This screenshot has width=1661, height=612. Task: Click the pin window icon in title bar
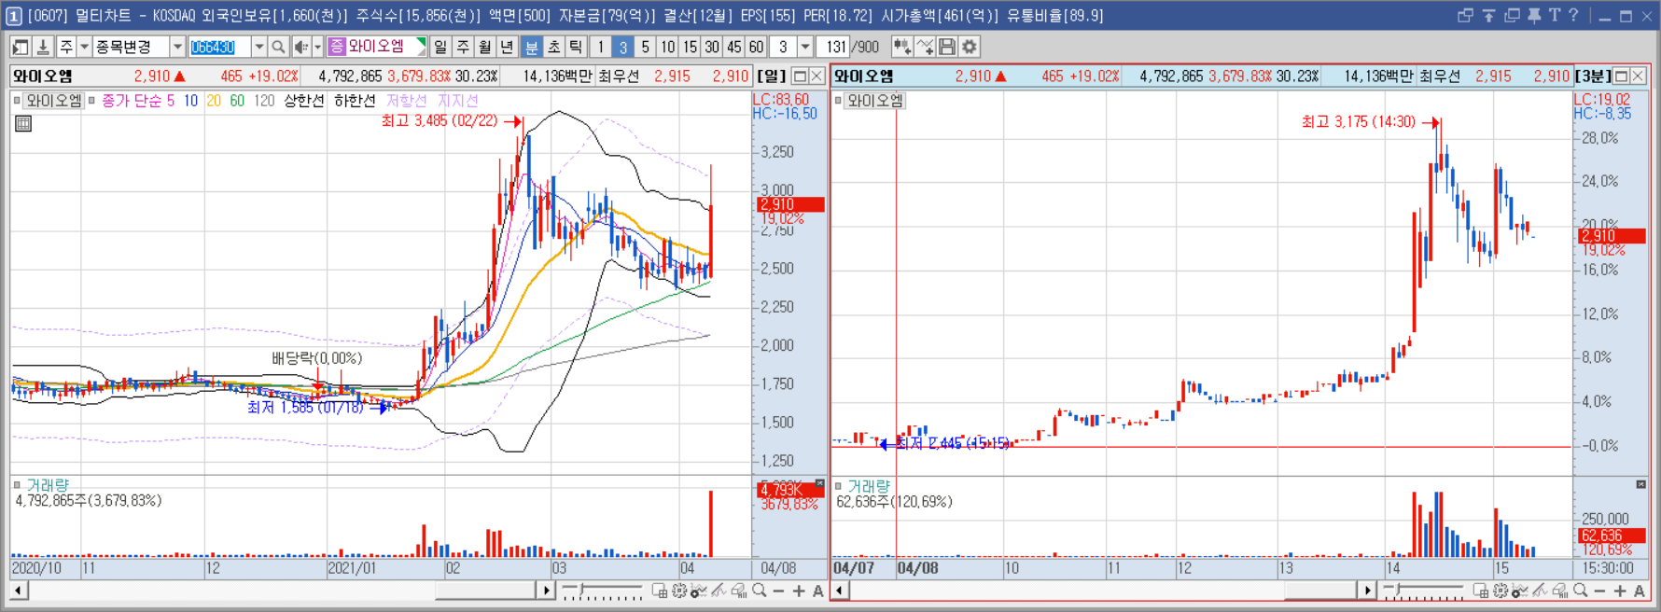[1533, 16]
